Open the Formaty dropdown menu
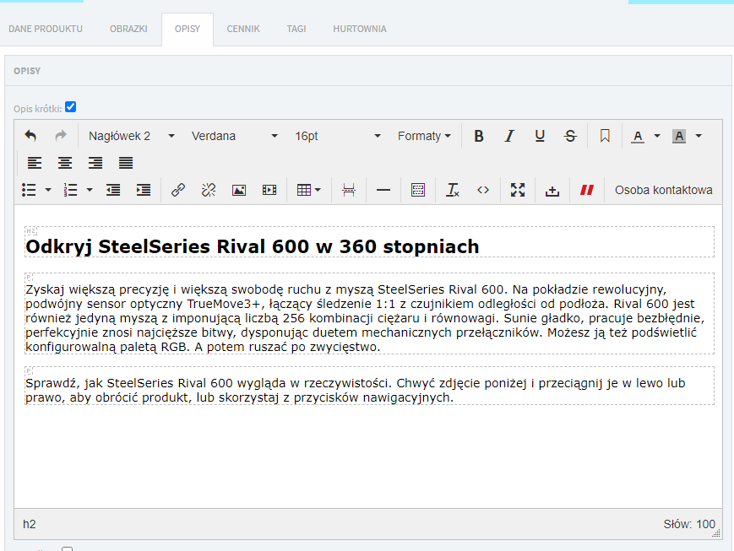 [424, 136]
